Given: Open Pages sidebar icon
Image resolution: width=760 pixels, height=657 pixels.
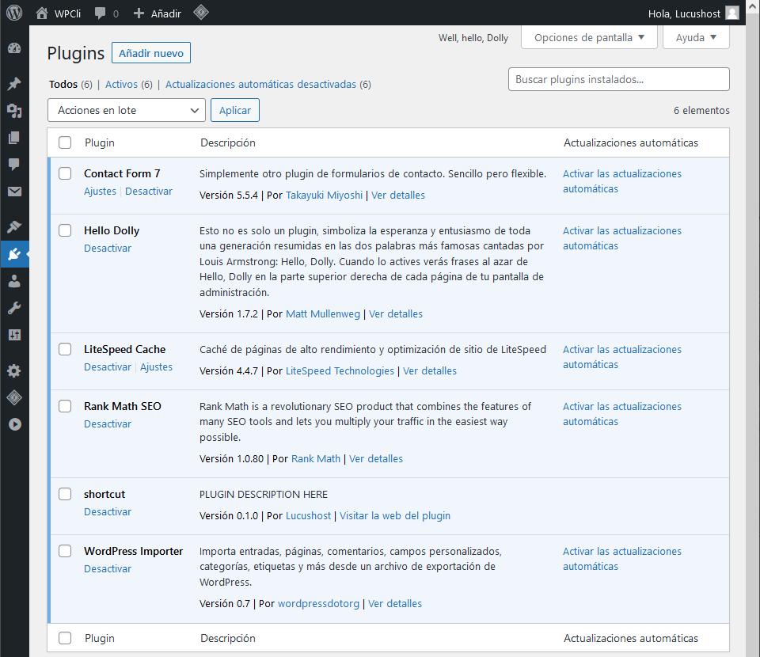Looking at the screenshot, I should point(14,138).
